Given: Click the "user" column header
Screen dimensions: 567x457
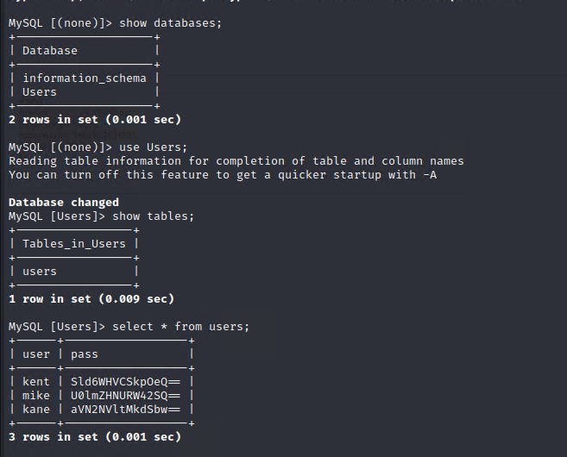Looking at the screenshot, I should click(x=36, y=354).
